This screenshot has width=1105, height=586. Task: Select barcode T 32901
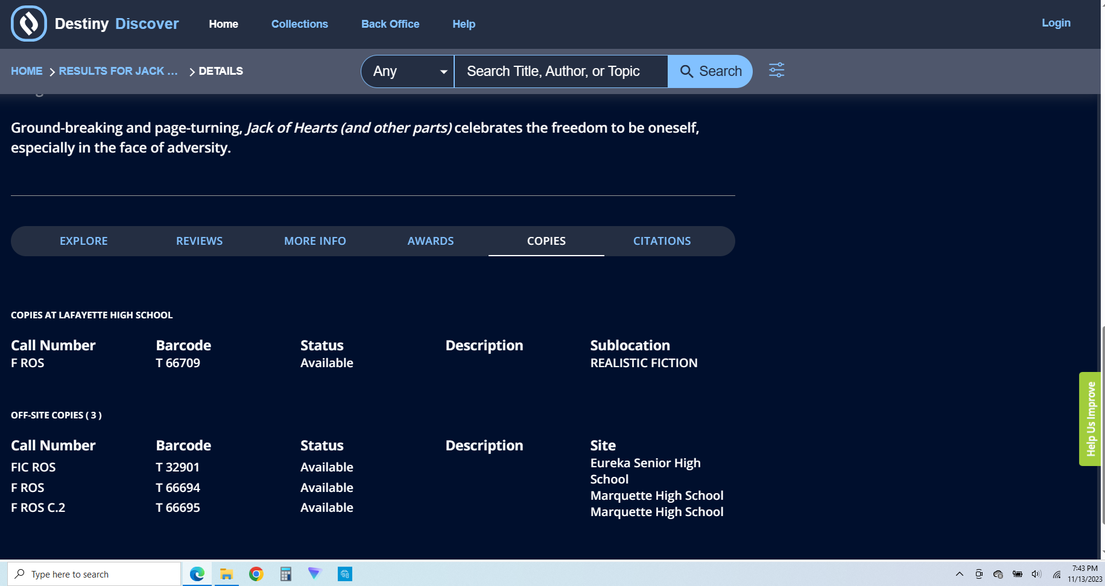[177, 467]
